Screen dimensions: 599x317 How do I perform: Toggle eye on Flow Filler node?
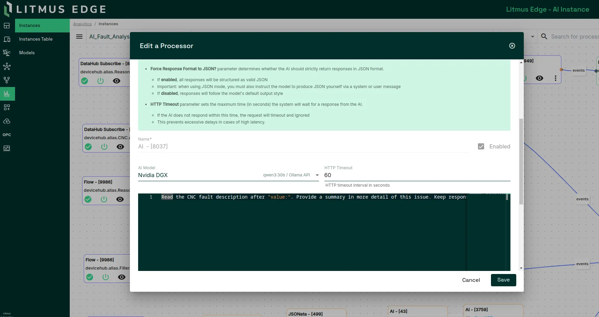pyautogui.click(x=122, y=277)
